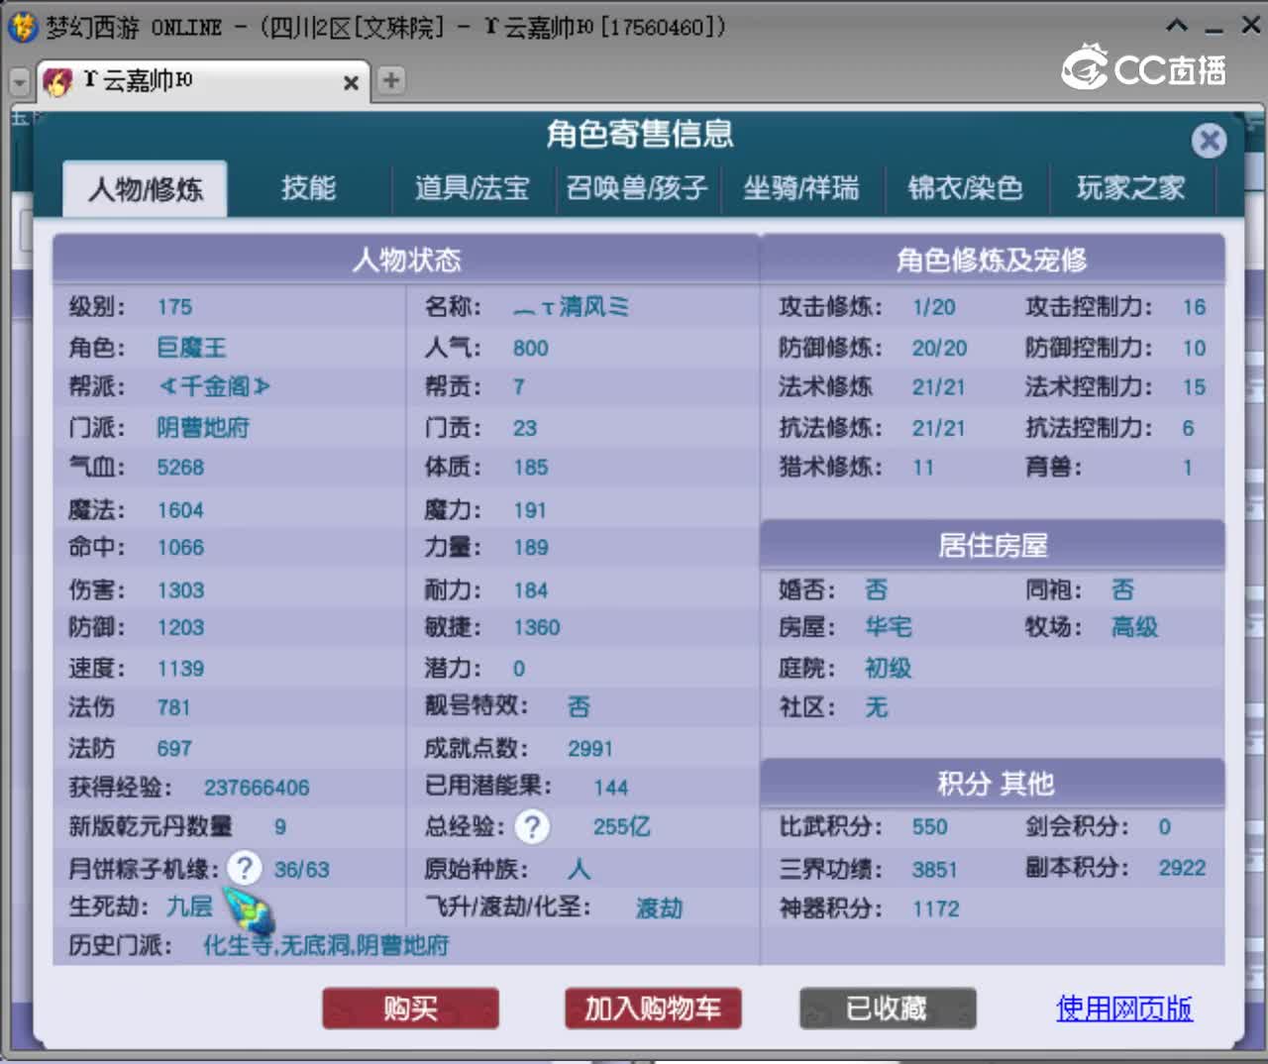Close the 角色寄售信息 dialog

(x=1209, y=141)
